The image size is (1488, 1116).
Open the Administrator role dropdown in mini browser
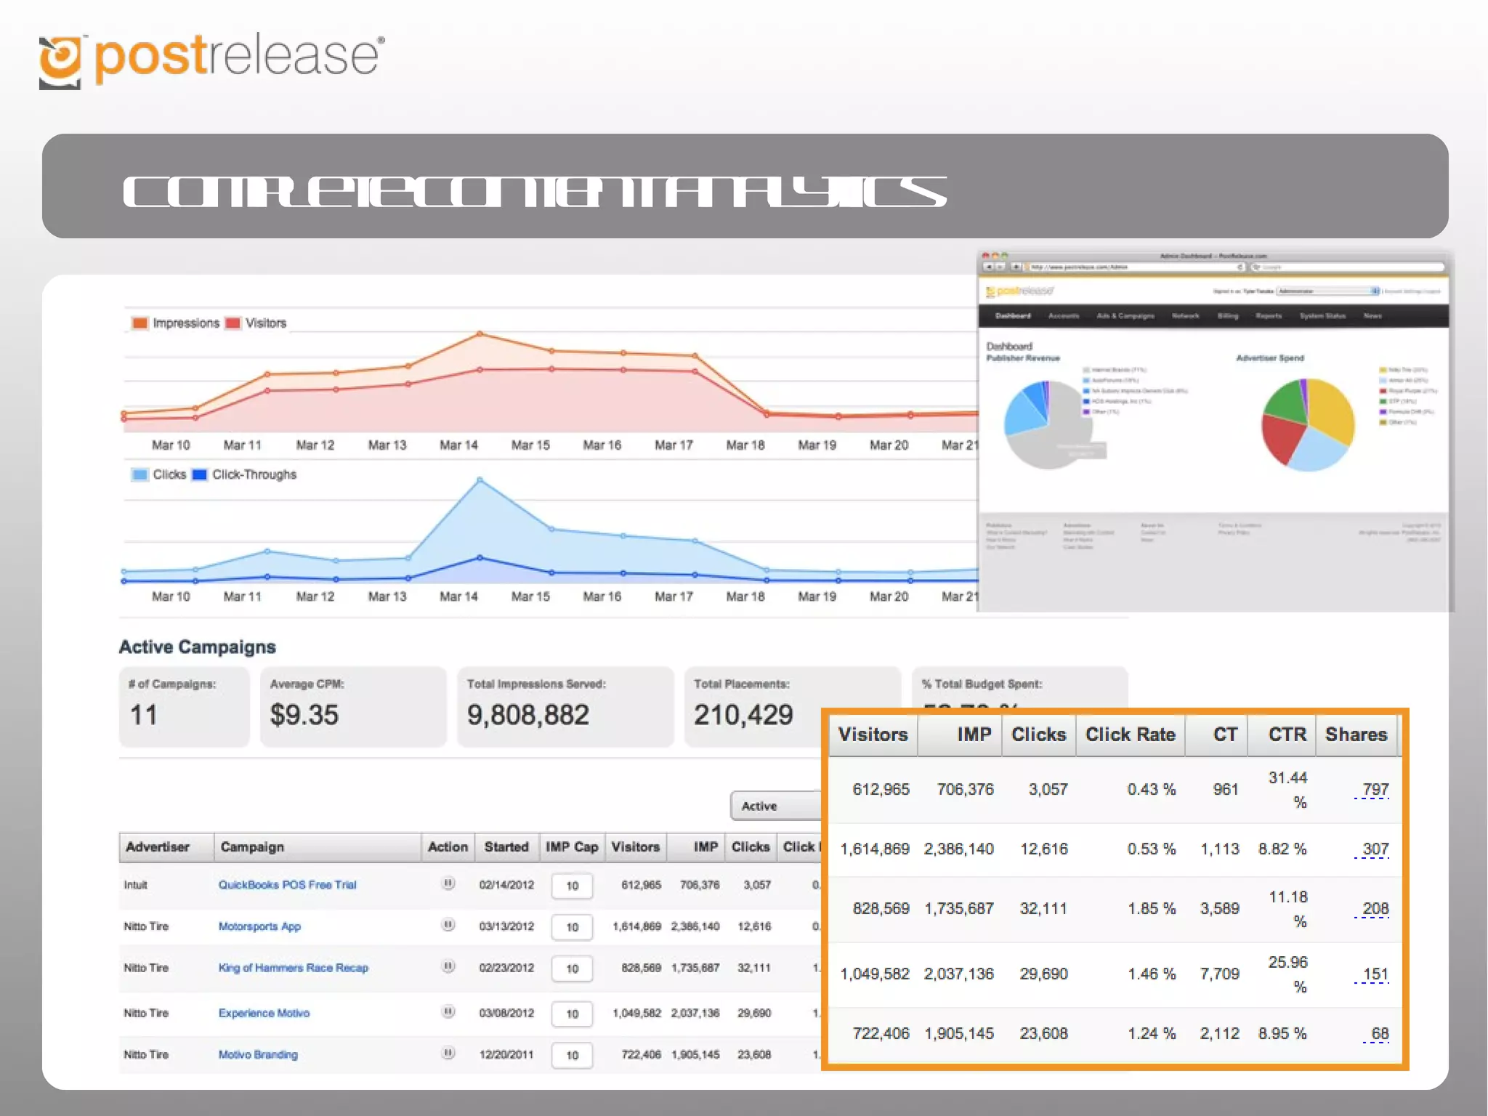coord(1328,291)
